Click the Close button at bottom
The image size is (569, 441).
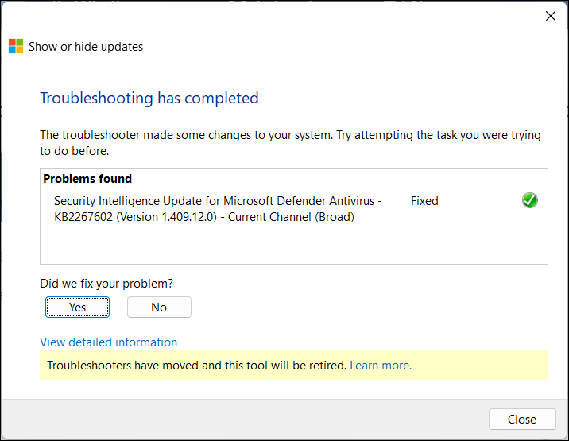coord(522,420)
